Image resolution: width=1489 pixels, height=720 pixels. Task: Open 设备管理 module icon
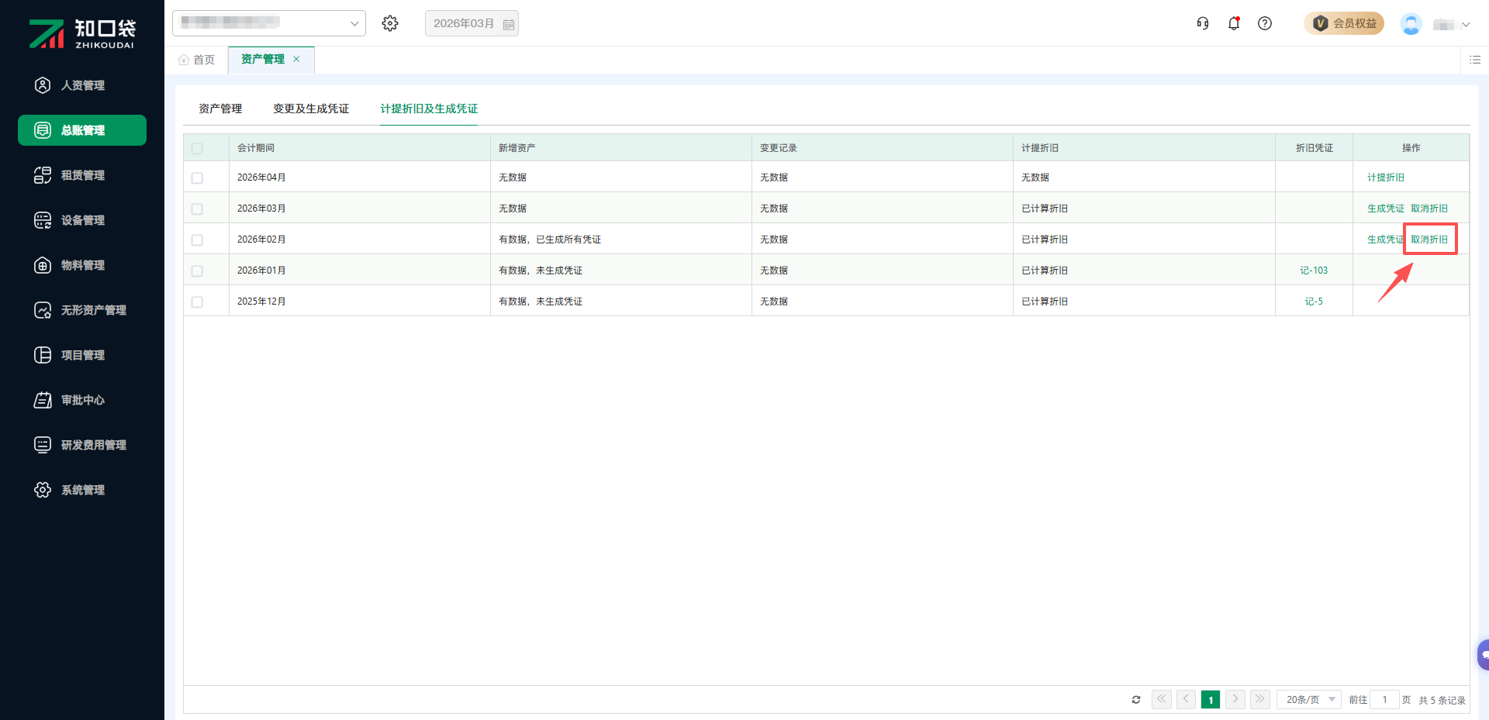point(43,220)
